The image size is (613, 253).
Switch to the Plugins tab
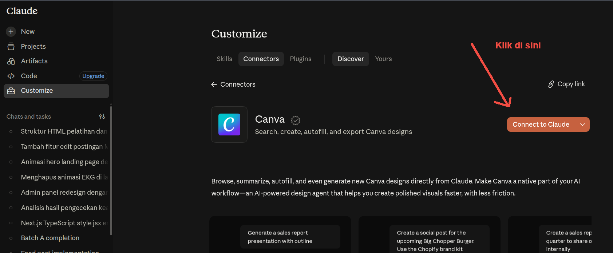click(x=301, y=59)
